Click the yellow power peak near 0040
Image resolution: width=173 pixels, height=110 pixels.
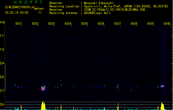pyautogui.click(x=162, y=106)
